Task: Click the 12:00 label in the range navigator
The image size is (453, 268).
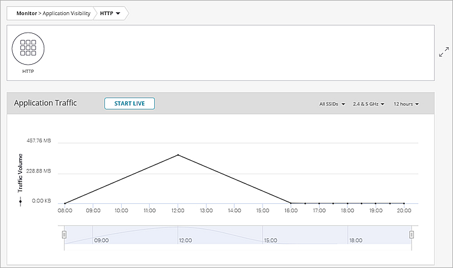Action: click(x=185, y=241)
